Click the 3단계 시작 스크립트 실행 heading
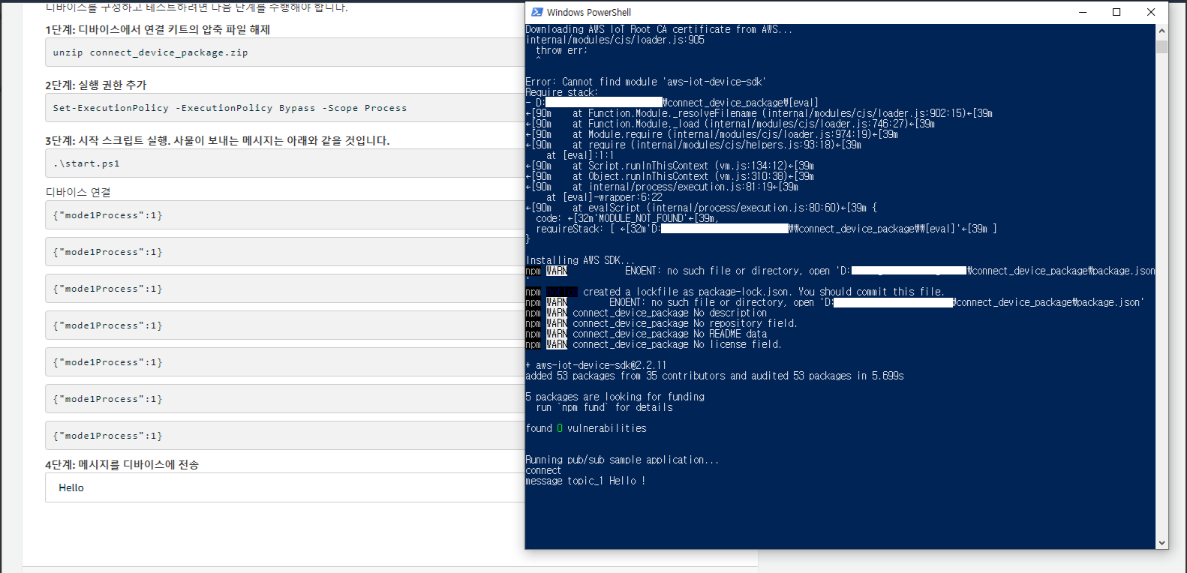The image size is (1187, 573). (x=218, y=140)
